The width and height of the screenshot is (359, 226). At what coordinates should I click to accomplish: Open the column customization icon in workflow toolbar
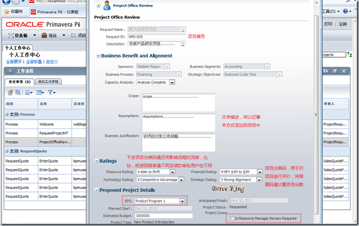pyautogui.click(x=29, y=92)
